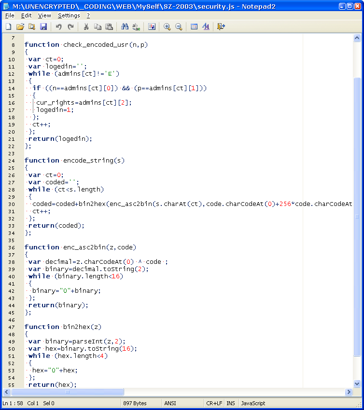364x410 pixels.
Task: Open the ? help menu
Action: (x=88, y=16)
